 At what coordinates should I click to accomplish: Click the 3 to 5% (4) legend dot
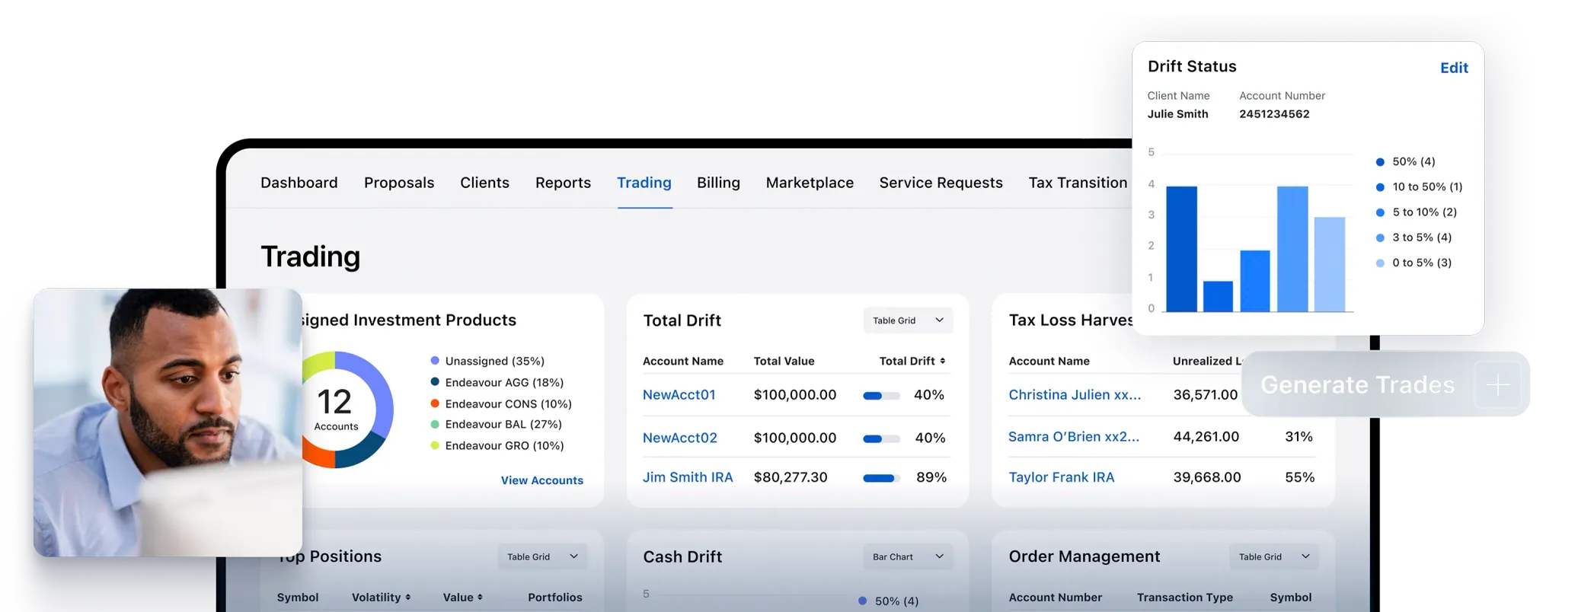coord(1380,237)
